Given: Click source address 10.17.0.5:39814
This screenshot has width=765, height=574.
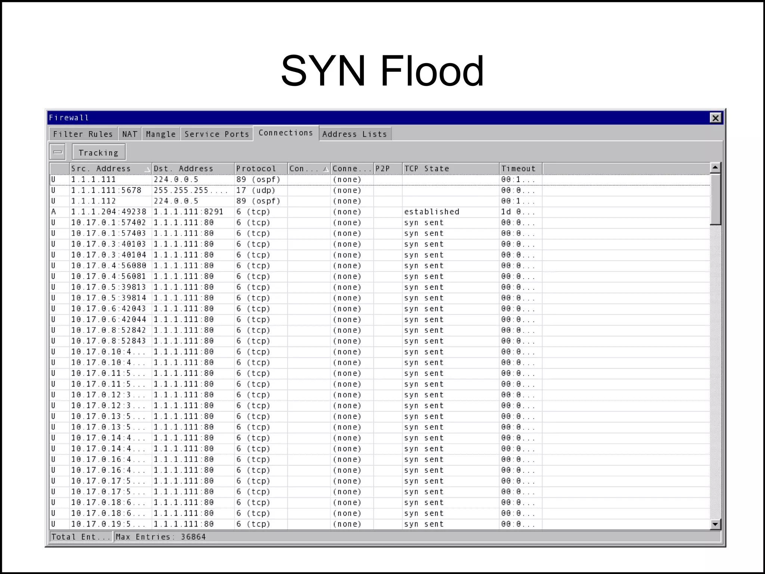Looking at the screenshot, I should (108, 298).
